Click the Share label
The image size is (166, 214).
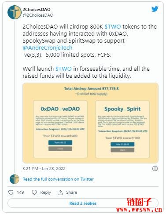(71, 192)
